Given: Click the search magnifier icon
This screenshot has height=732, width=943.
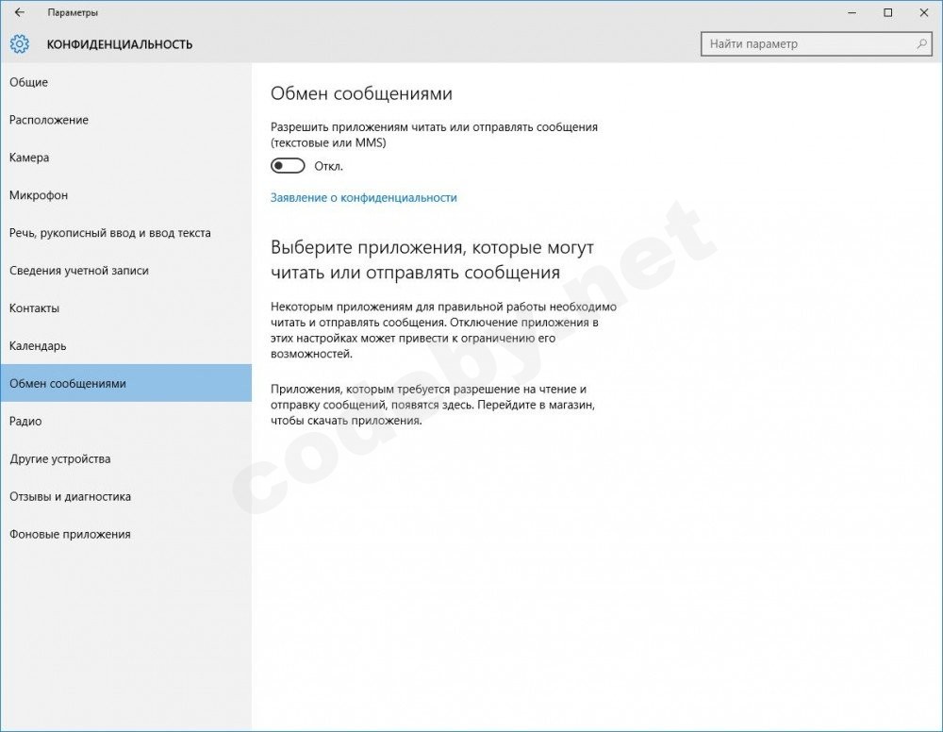Looking at the screenshot, I should [921, 44].
